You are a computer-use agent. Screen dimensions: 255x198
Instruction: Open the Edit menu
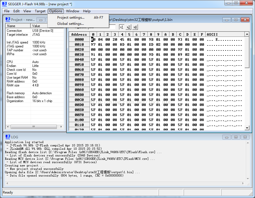[16, 11]
